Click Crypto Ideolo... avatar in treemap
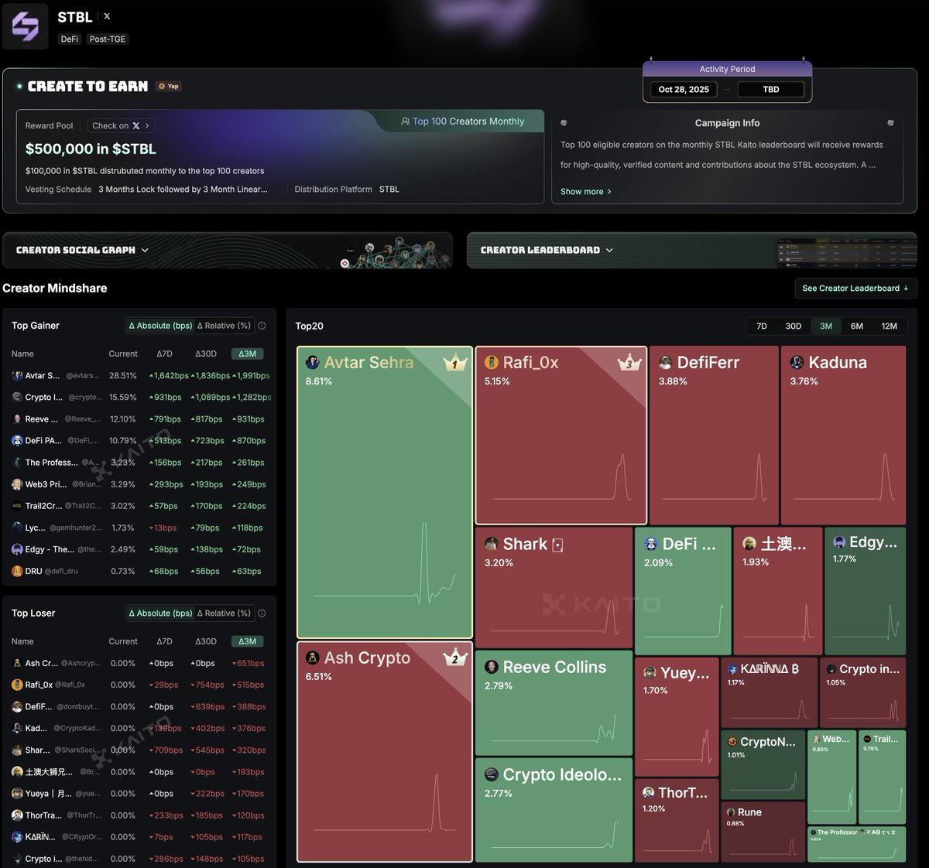This screenshot has height=868, width=929. pos(491,774)
